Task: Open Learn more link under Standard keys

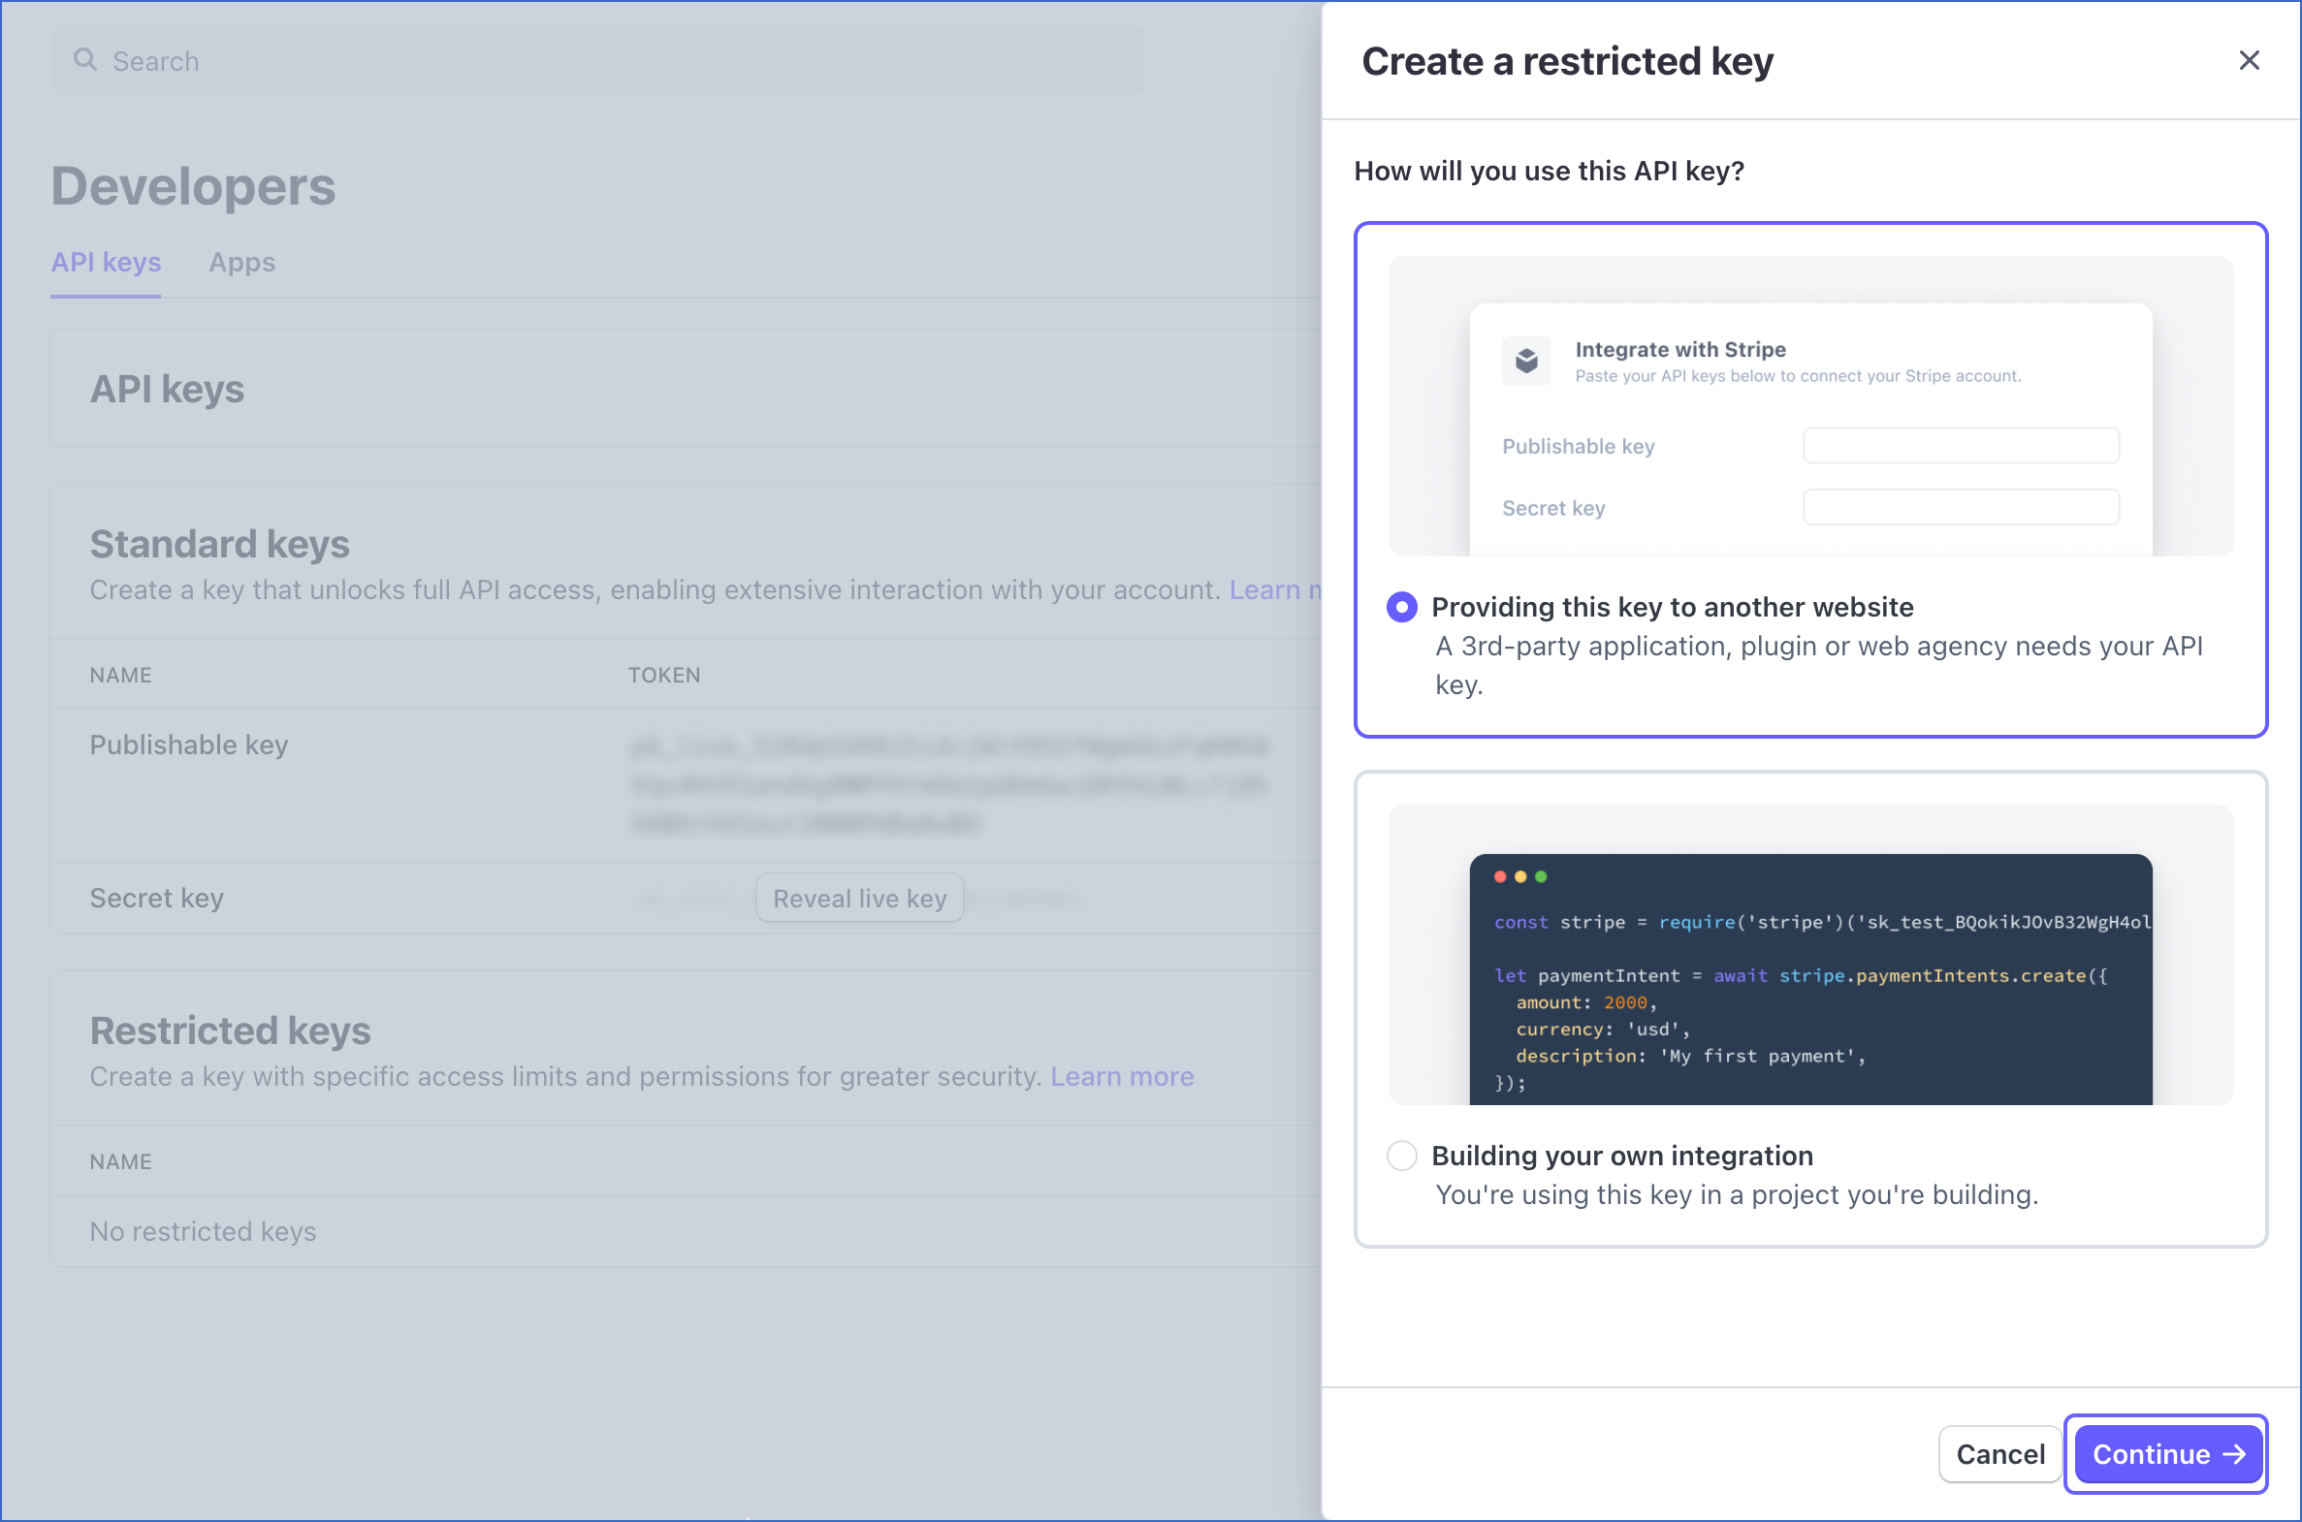Action: coord(1275,589)
